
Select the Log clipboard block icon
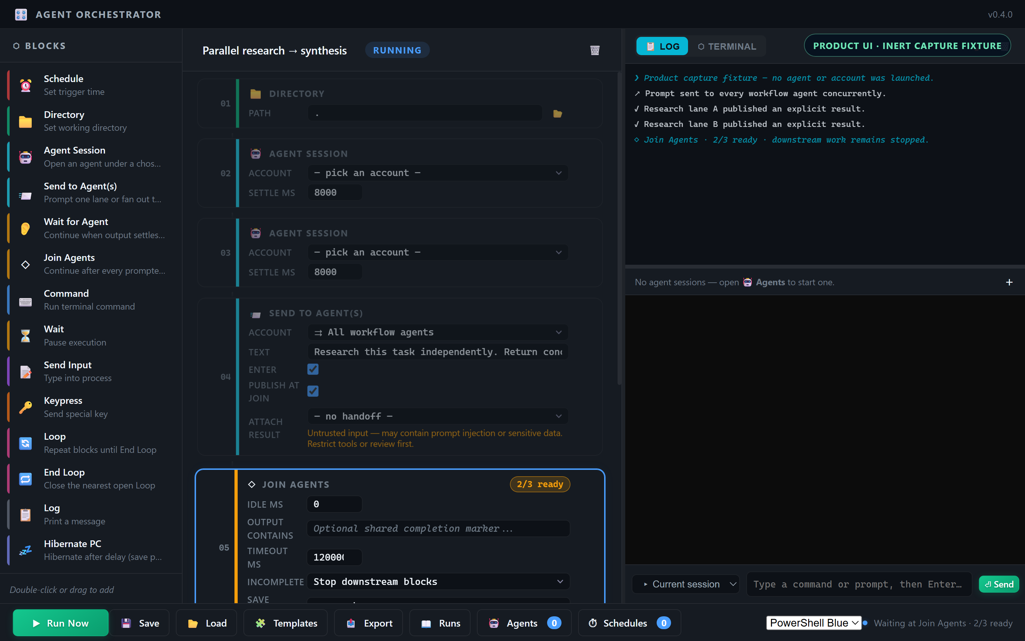tap(25, 515)
